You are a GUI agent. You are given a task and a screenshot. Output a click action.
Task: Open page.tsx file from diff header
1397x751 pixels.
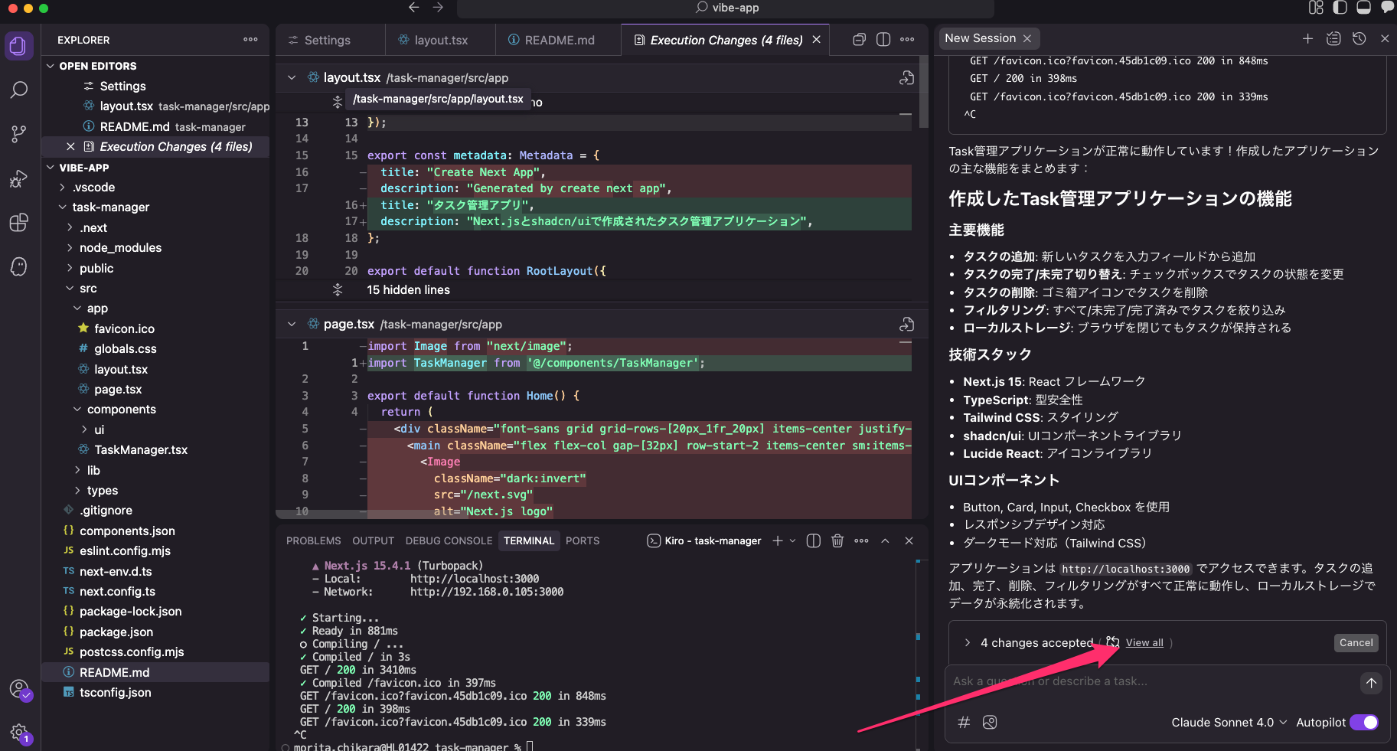(906, 325)
